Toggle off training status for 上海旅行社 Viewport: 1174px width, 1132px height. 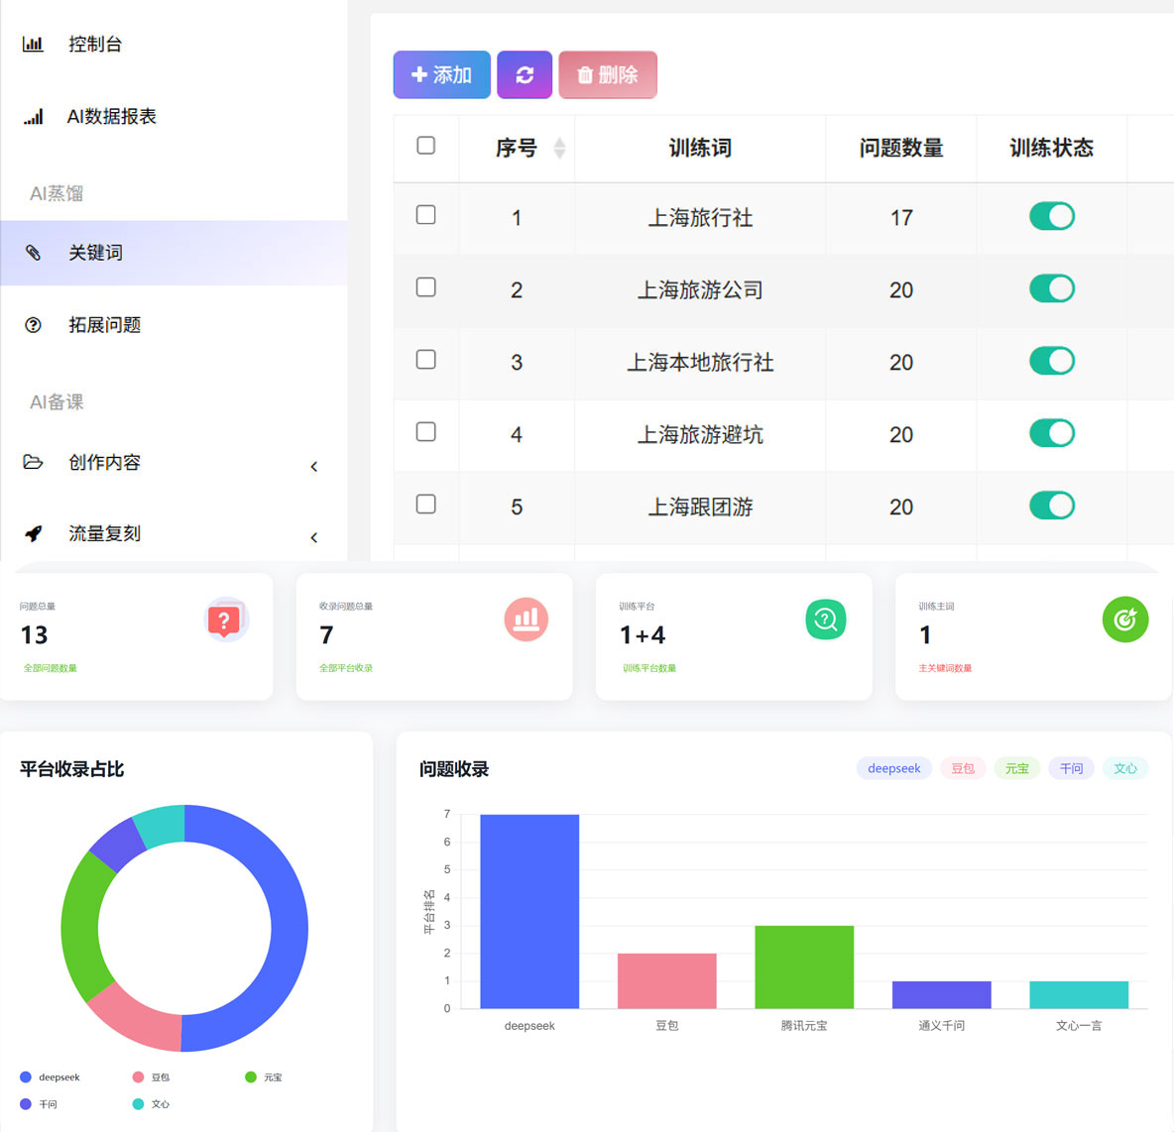[1051, 216]
